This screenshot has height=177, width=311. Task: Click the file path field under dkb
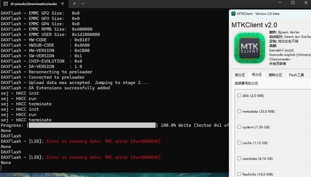pyautogui.click(x=274, y=103)
